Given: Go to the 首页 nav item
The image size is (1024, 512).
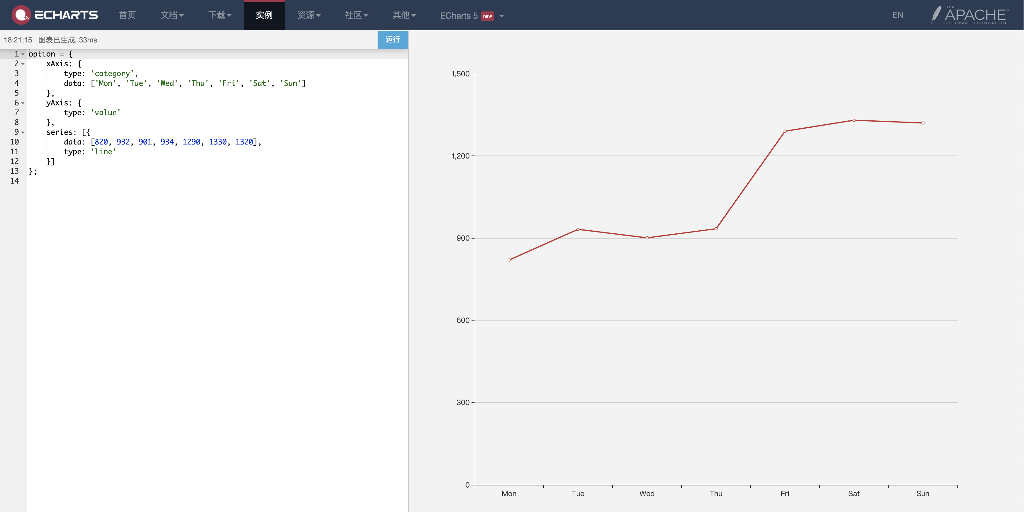Looking at the screenshot, I should (127, 15).
